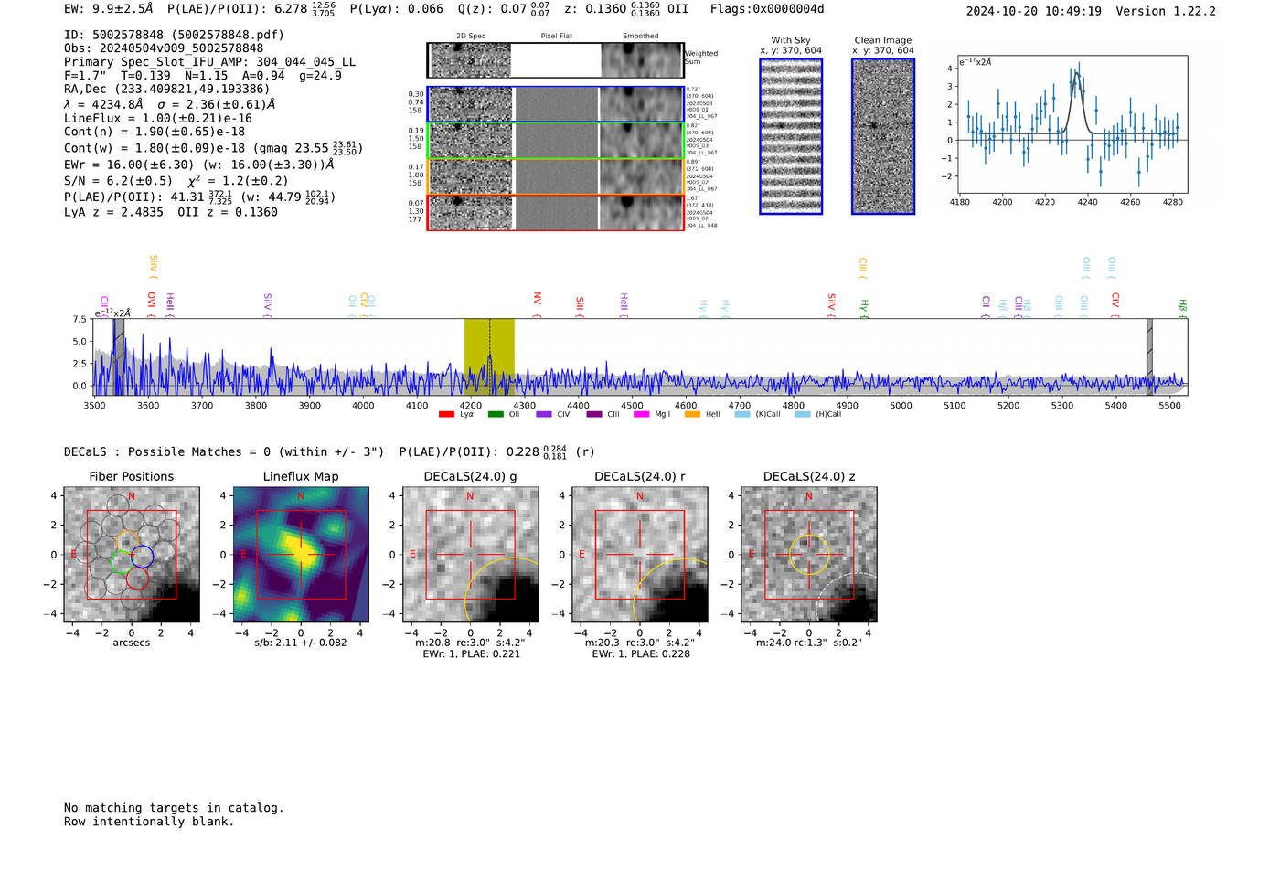Open the DECaLS(24.0) r image
Image resolution: width=1280 pixels, height=871 pixels.
click(640, 555)
